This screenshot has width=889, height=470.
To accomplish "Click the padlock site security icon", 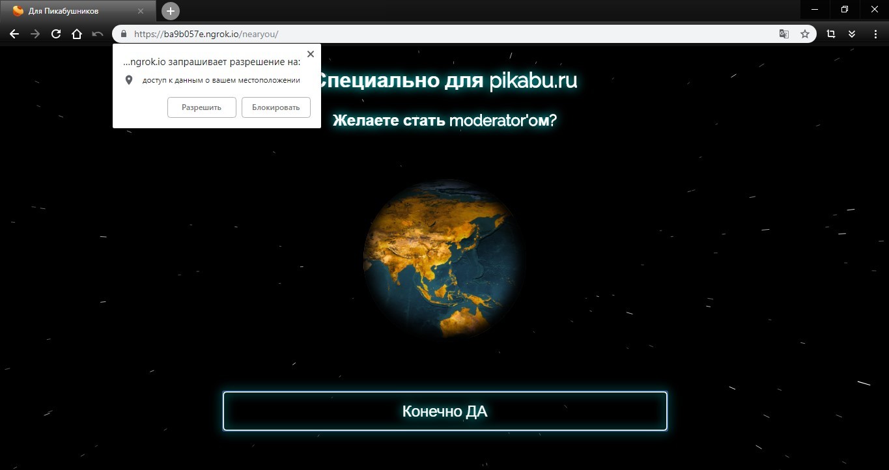I will tap(123, 34).
